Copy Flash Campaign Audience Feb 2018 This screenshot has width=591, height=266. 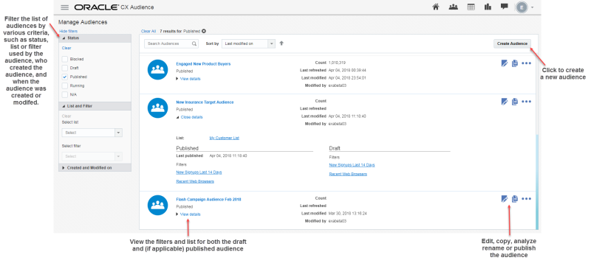tap(515, 199)
